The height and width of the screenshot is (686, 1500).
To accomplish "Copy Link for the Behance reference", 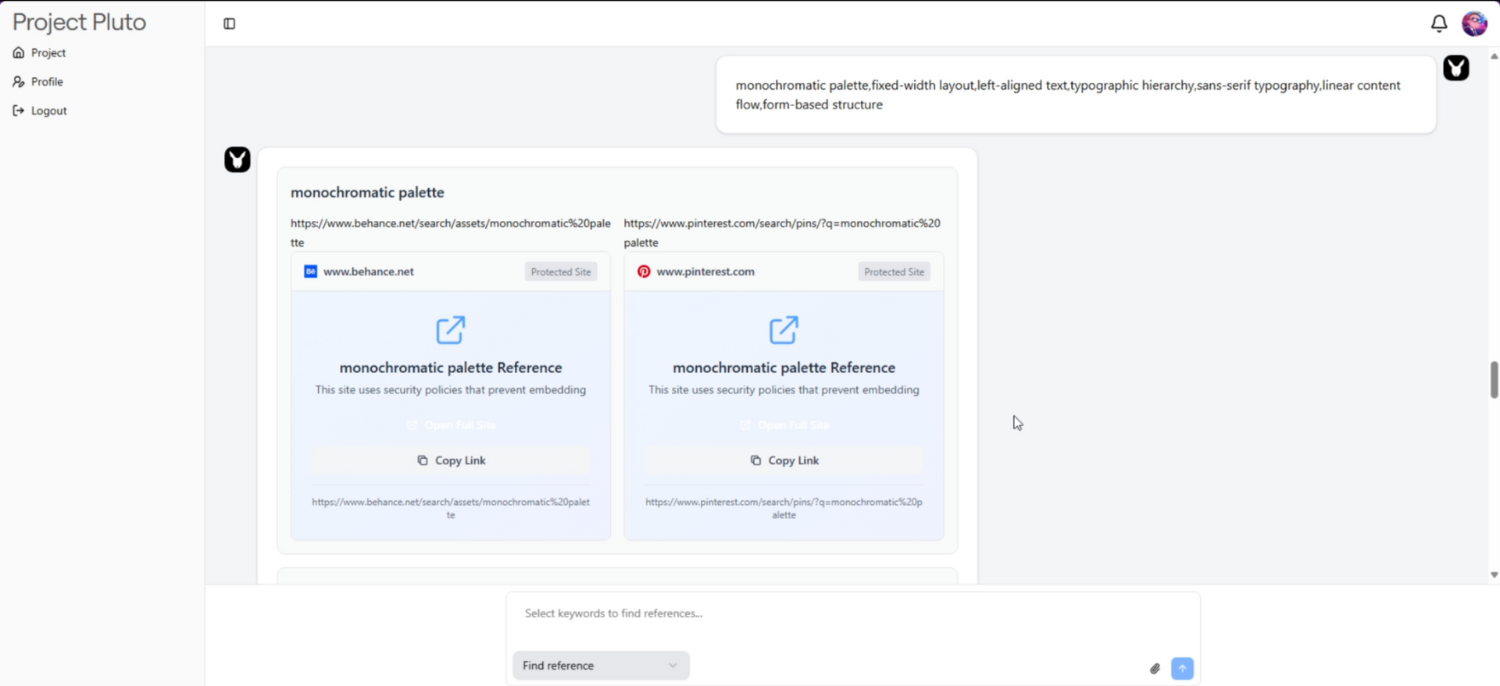I will coord(451,460).
